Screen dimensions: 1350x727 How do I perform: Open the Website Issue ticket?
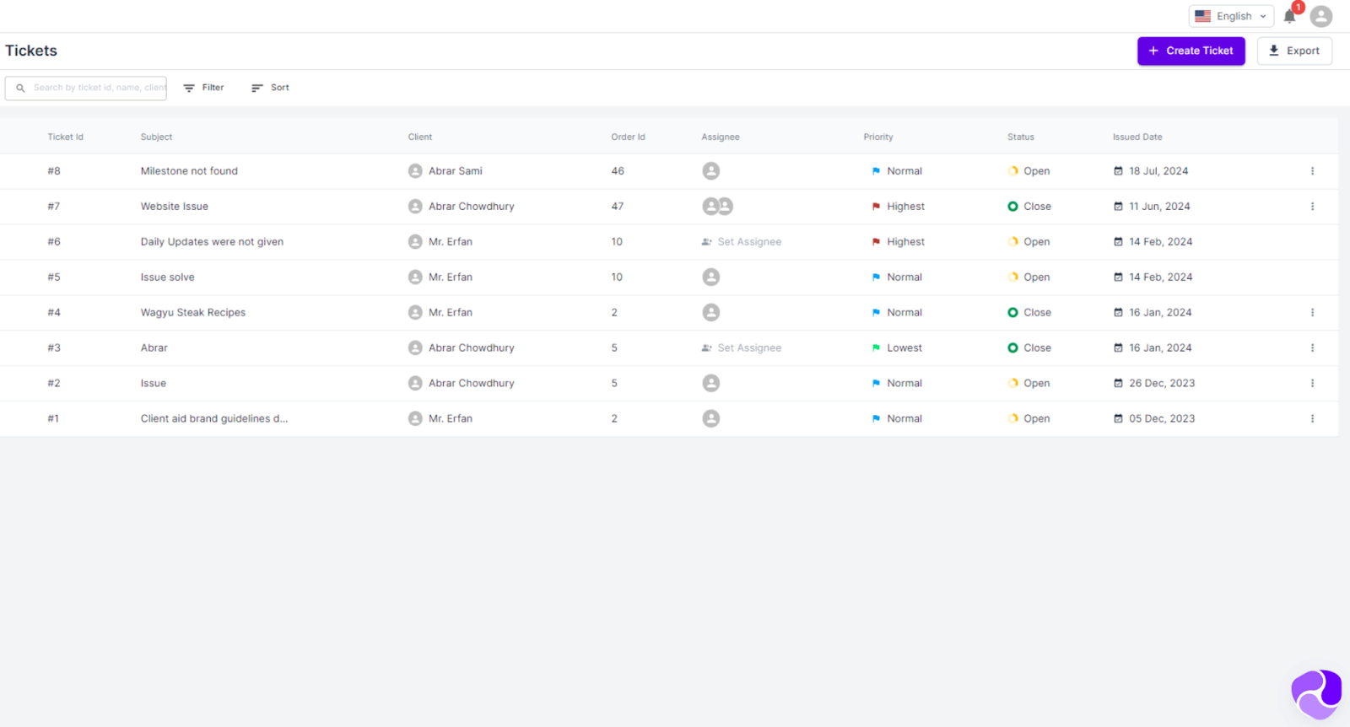(x=175, y=207)
